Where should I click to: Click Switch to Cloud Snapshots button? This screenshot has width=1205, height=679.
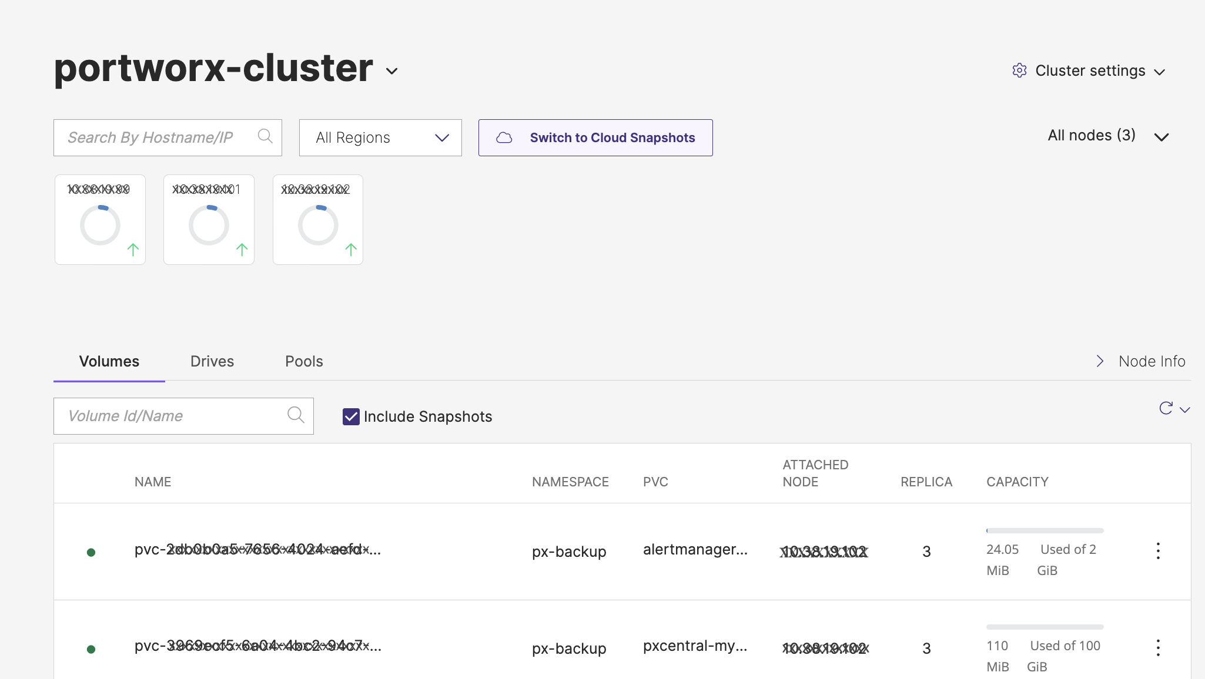tap(595, 137)
